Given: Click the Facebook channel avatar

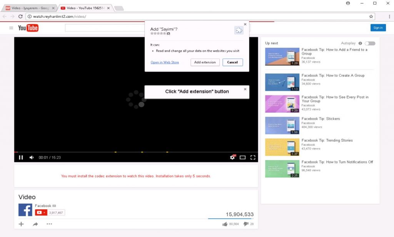Looking at the screenshot, I should coord(25,210).
